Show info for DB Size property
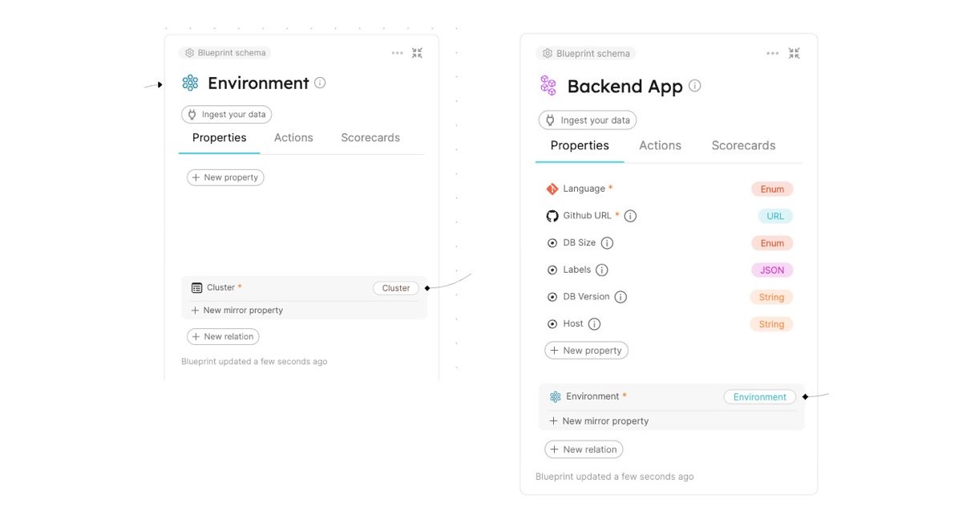 [607, 243]
